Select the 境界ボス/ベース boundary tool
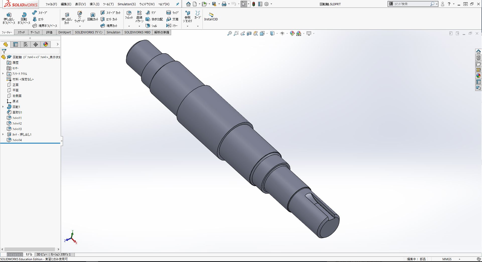 (x=45, y=26)
